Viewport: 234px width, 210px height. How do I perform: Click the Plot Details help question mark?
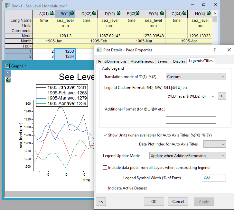pos(215,50)
